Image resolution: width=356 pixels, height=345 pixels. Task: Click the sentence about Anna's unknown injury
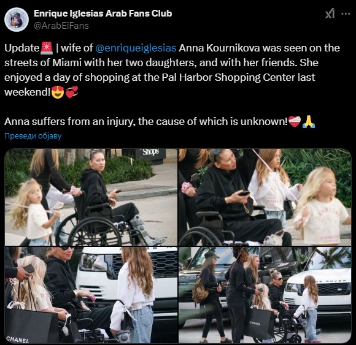[x=146, y=121]
